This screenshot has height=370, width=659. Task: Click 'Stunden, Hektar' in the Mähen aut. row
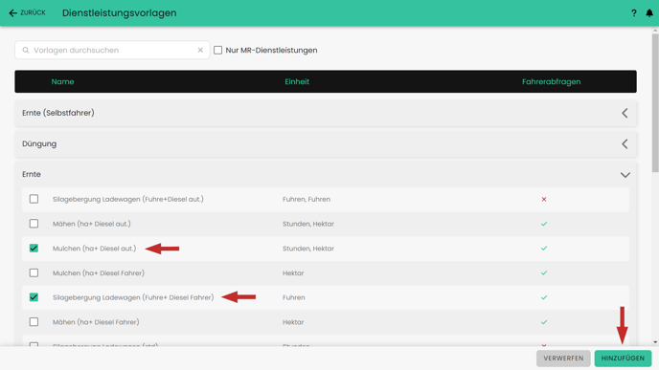(x=308, y=224)
